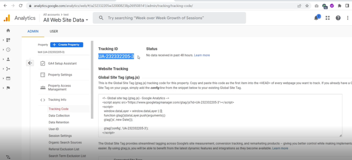Image resolution: width=352 pixels, height=160 pixels.
Task: Open User-ID settings
Action: [x=53, y=129]
